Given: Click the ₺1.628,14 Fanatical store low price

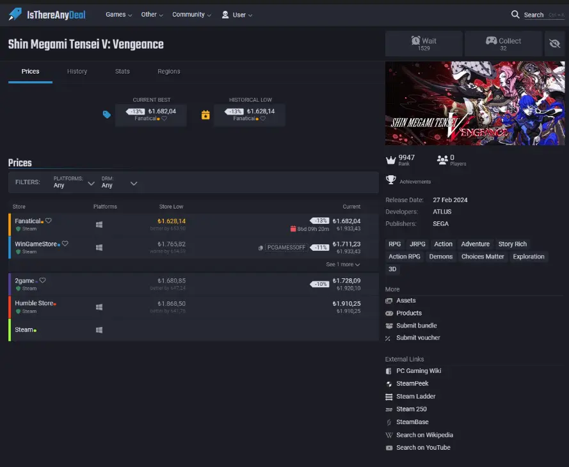Looking at the screenshot, I should tap(172, 221).
